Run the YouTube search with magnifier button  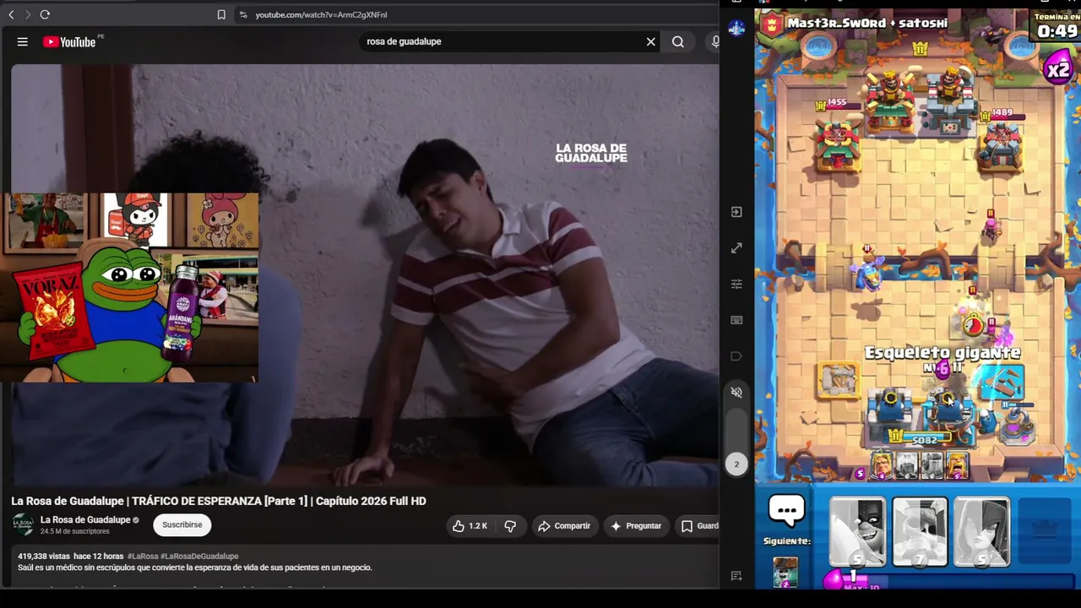click(678, 41)
